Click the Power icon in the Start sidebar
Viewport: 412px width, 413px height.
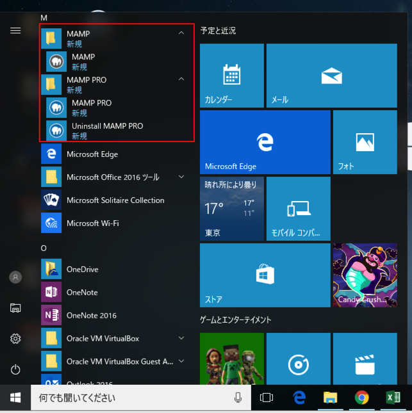coord(15,369)
